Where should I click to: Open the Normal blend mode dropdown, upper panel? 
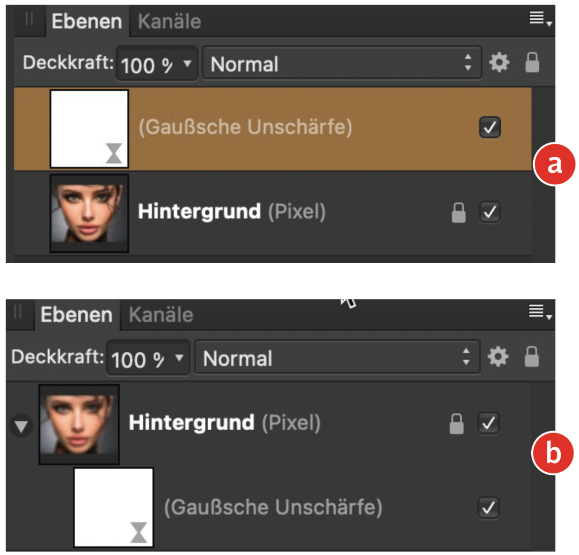(x=341, y=64)
